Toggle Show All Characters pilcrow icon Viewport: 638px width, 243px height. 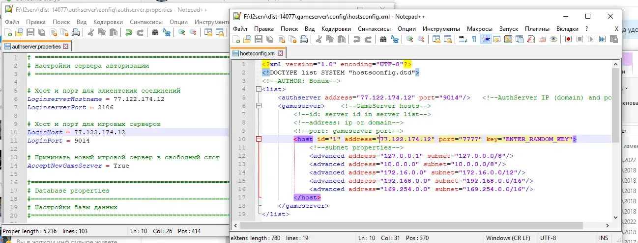click(474, 39)
